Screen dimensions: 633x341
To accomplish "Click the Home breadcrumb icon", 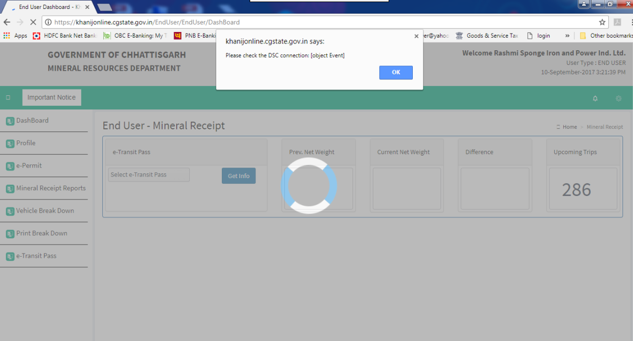I will click(557, 127).
